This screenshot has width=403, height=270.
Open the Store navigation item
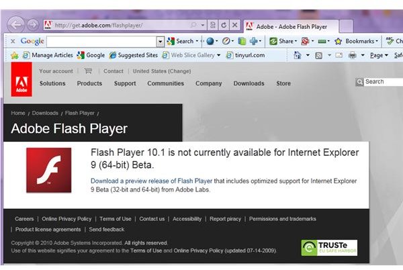coord(283,83)
